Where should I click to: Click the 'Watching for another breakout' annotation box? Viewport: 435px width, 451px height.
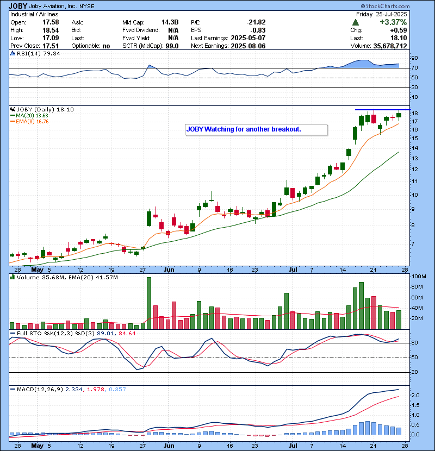(x=256, y=129)
